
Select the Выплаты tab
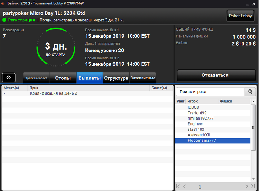click(x=90, y=78)
